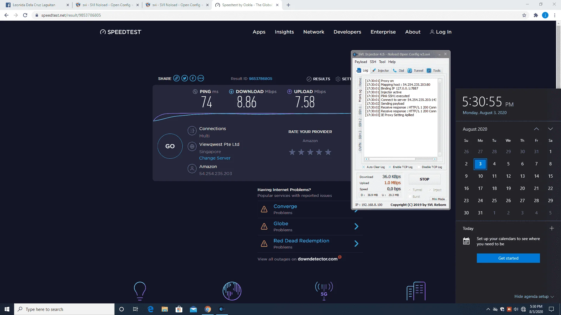Image resolution: width=561 pixels, height=315 pixels.
Task: Add a new event with the plus icon
Action: (x=552, y=228)
